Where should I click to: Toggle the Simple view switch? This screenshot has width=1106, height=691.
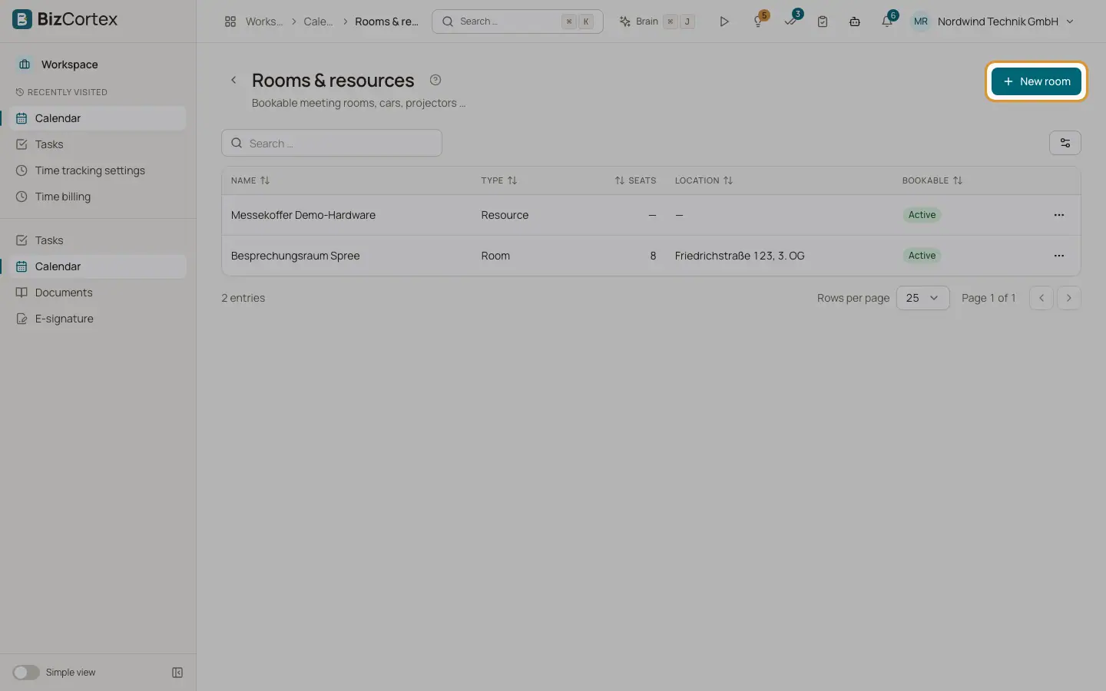[x=26, y=673]
